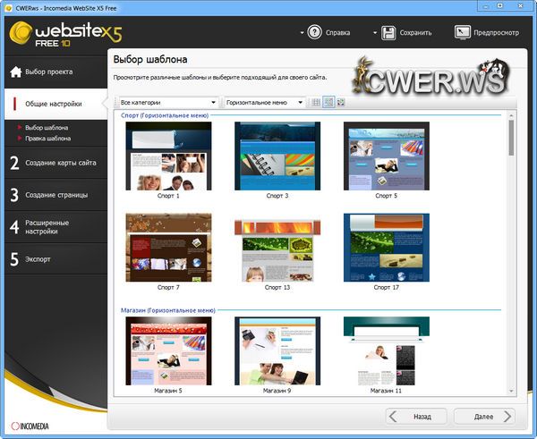Open step 5 Экспорт
The width and height of the screenshot is (537, 439).
(55, 259)
